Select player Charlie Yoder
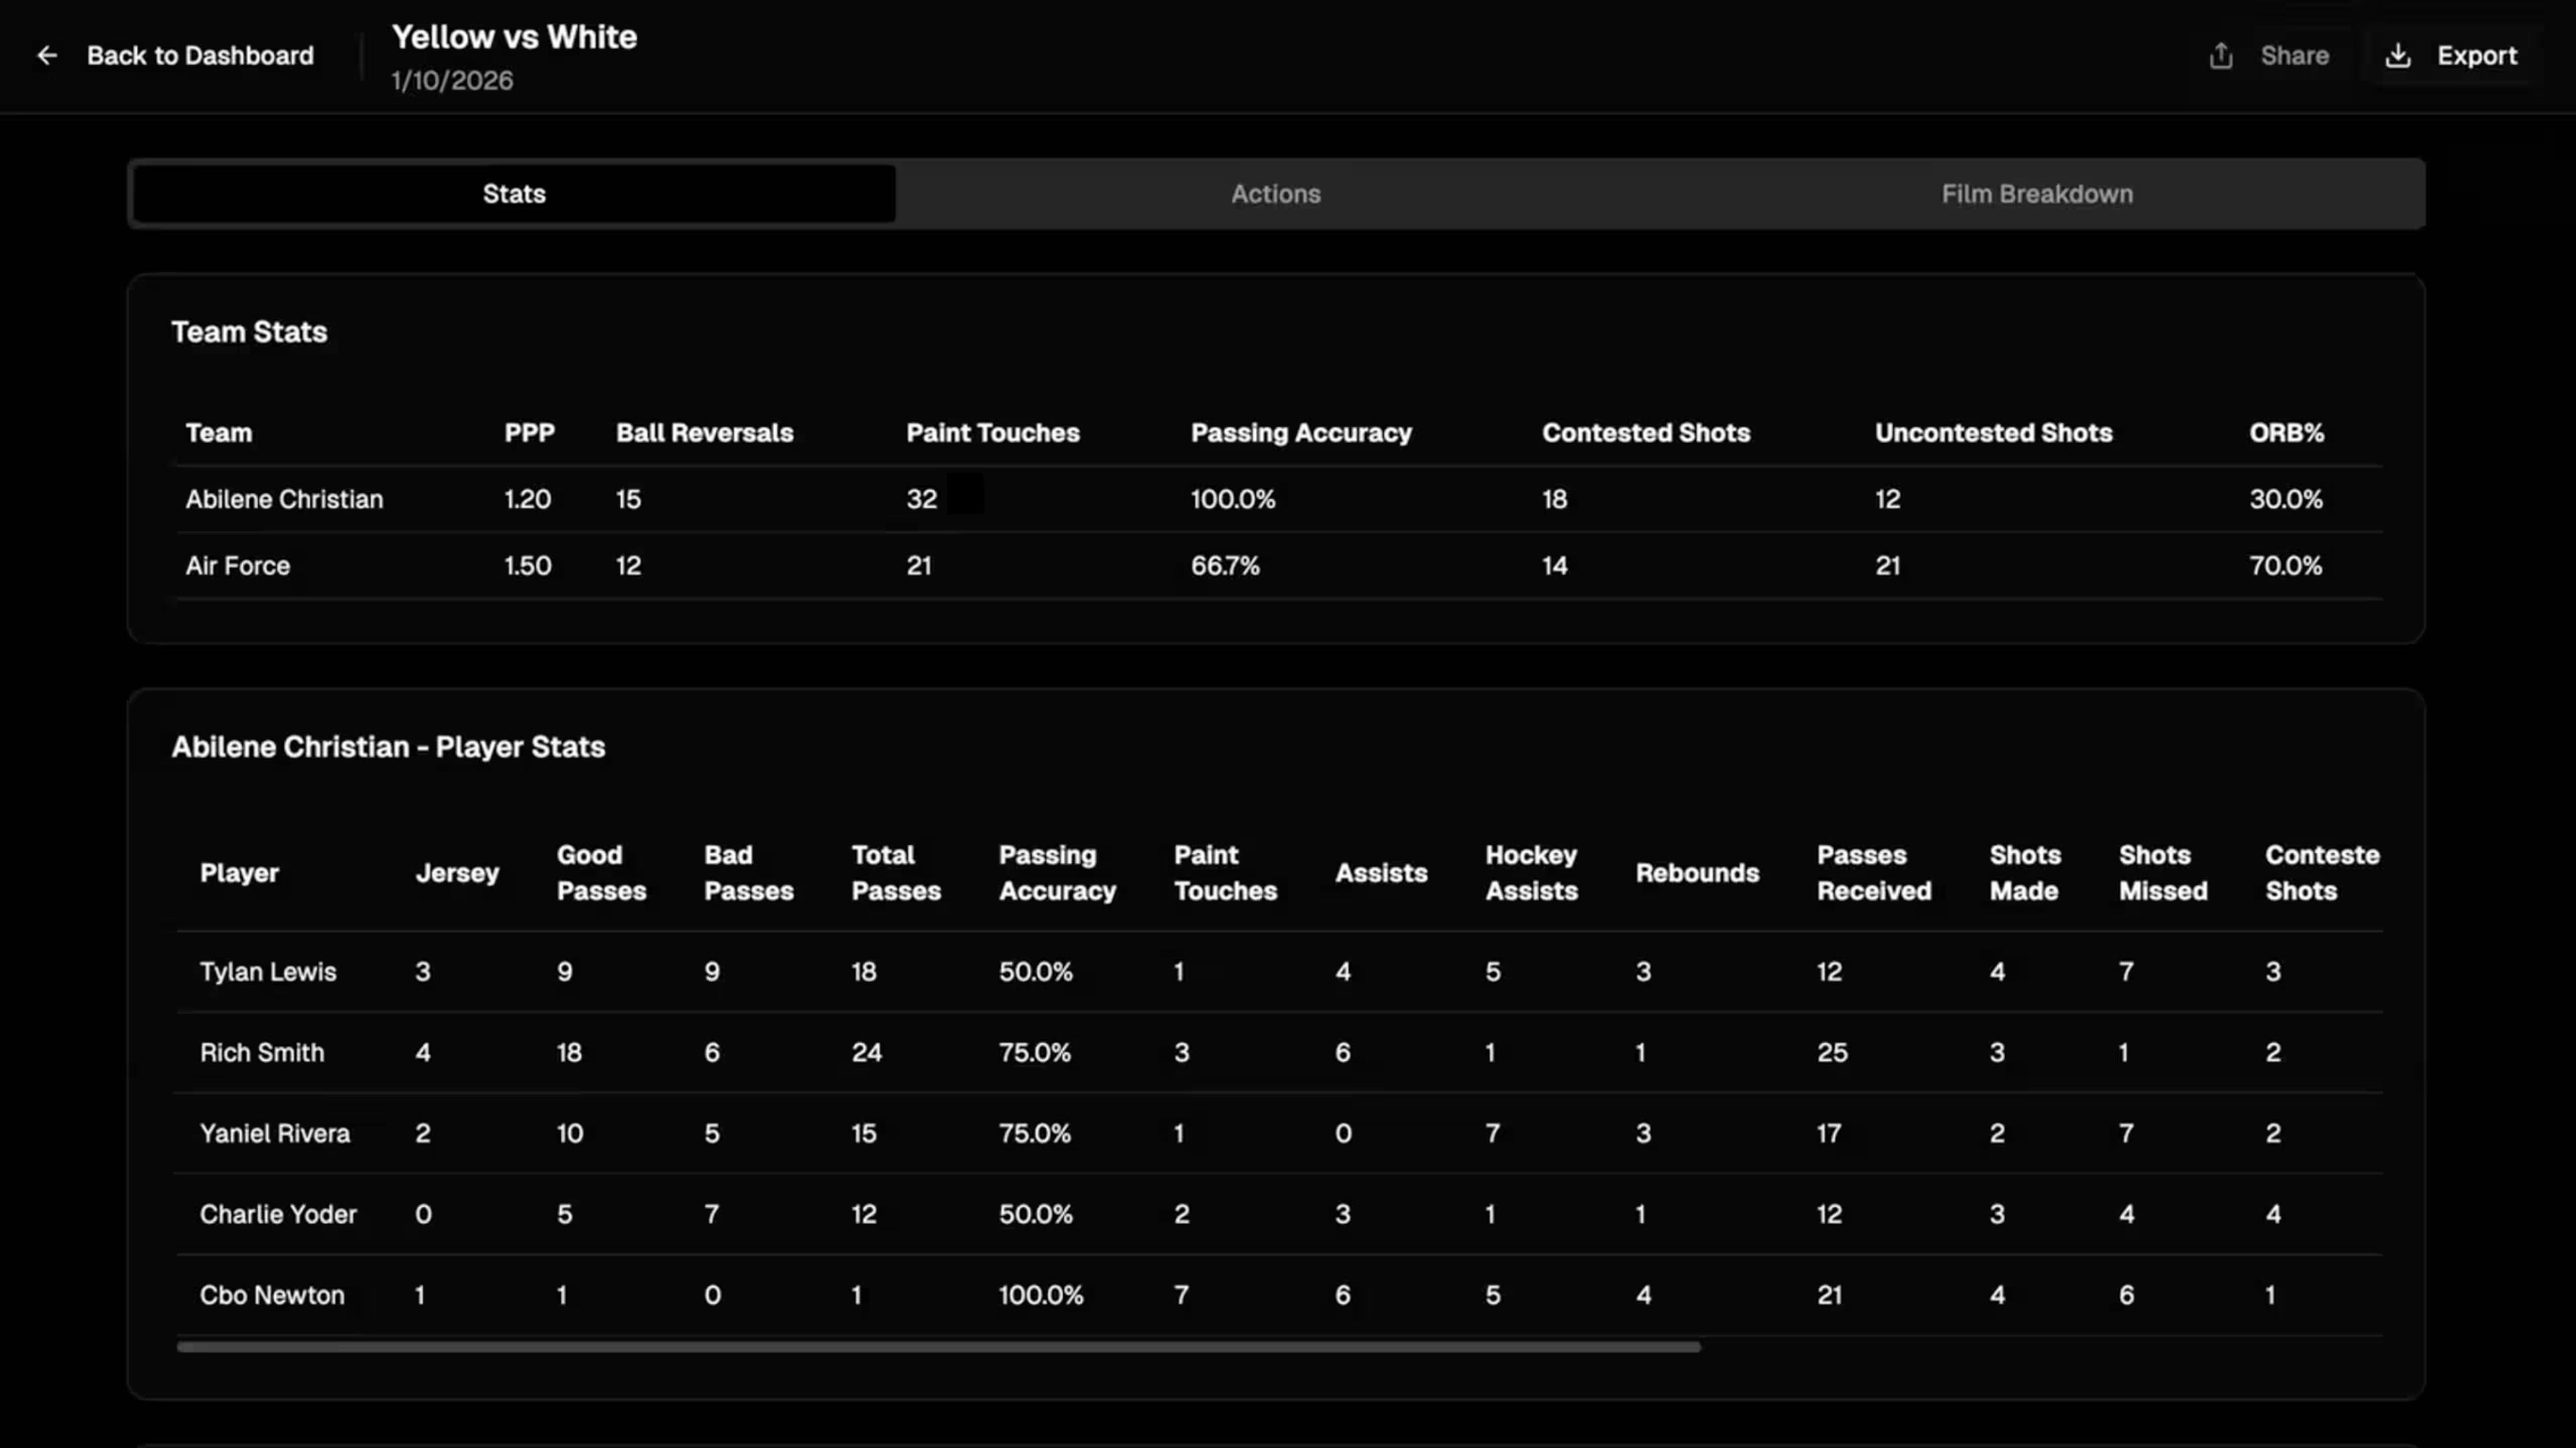Screen dimensions: 2576x1448 278,1215
